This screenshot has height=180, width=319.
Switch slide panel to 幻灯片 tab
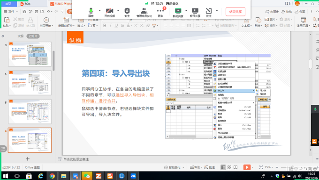tap(33, 36)
